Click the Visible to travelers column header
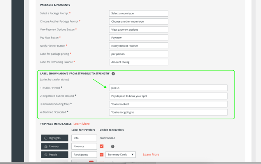The image size is (261, 164). click(111, 130)
